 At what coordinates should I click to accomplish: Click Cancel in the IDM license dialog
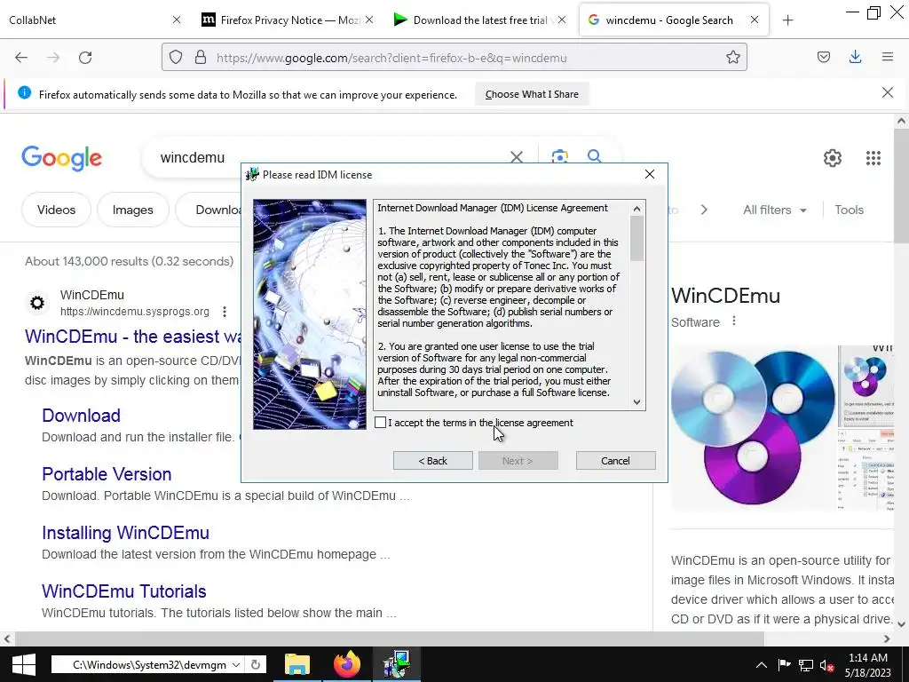click(616, 461)
